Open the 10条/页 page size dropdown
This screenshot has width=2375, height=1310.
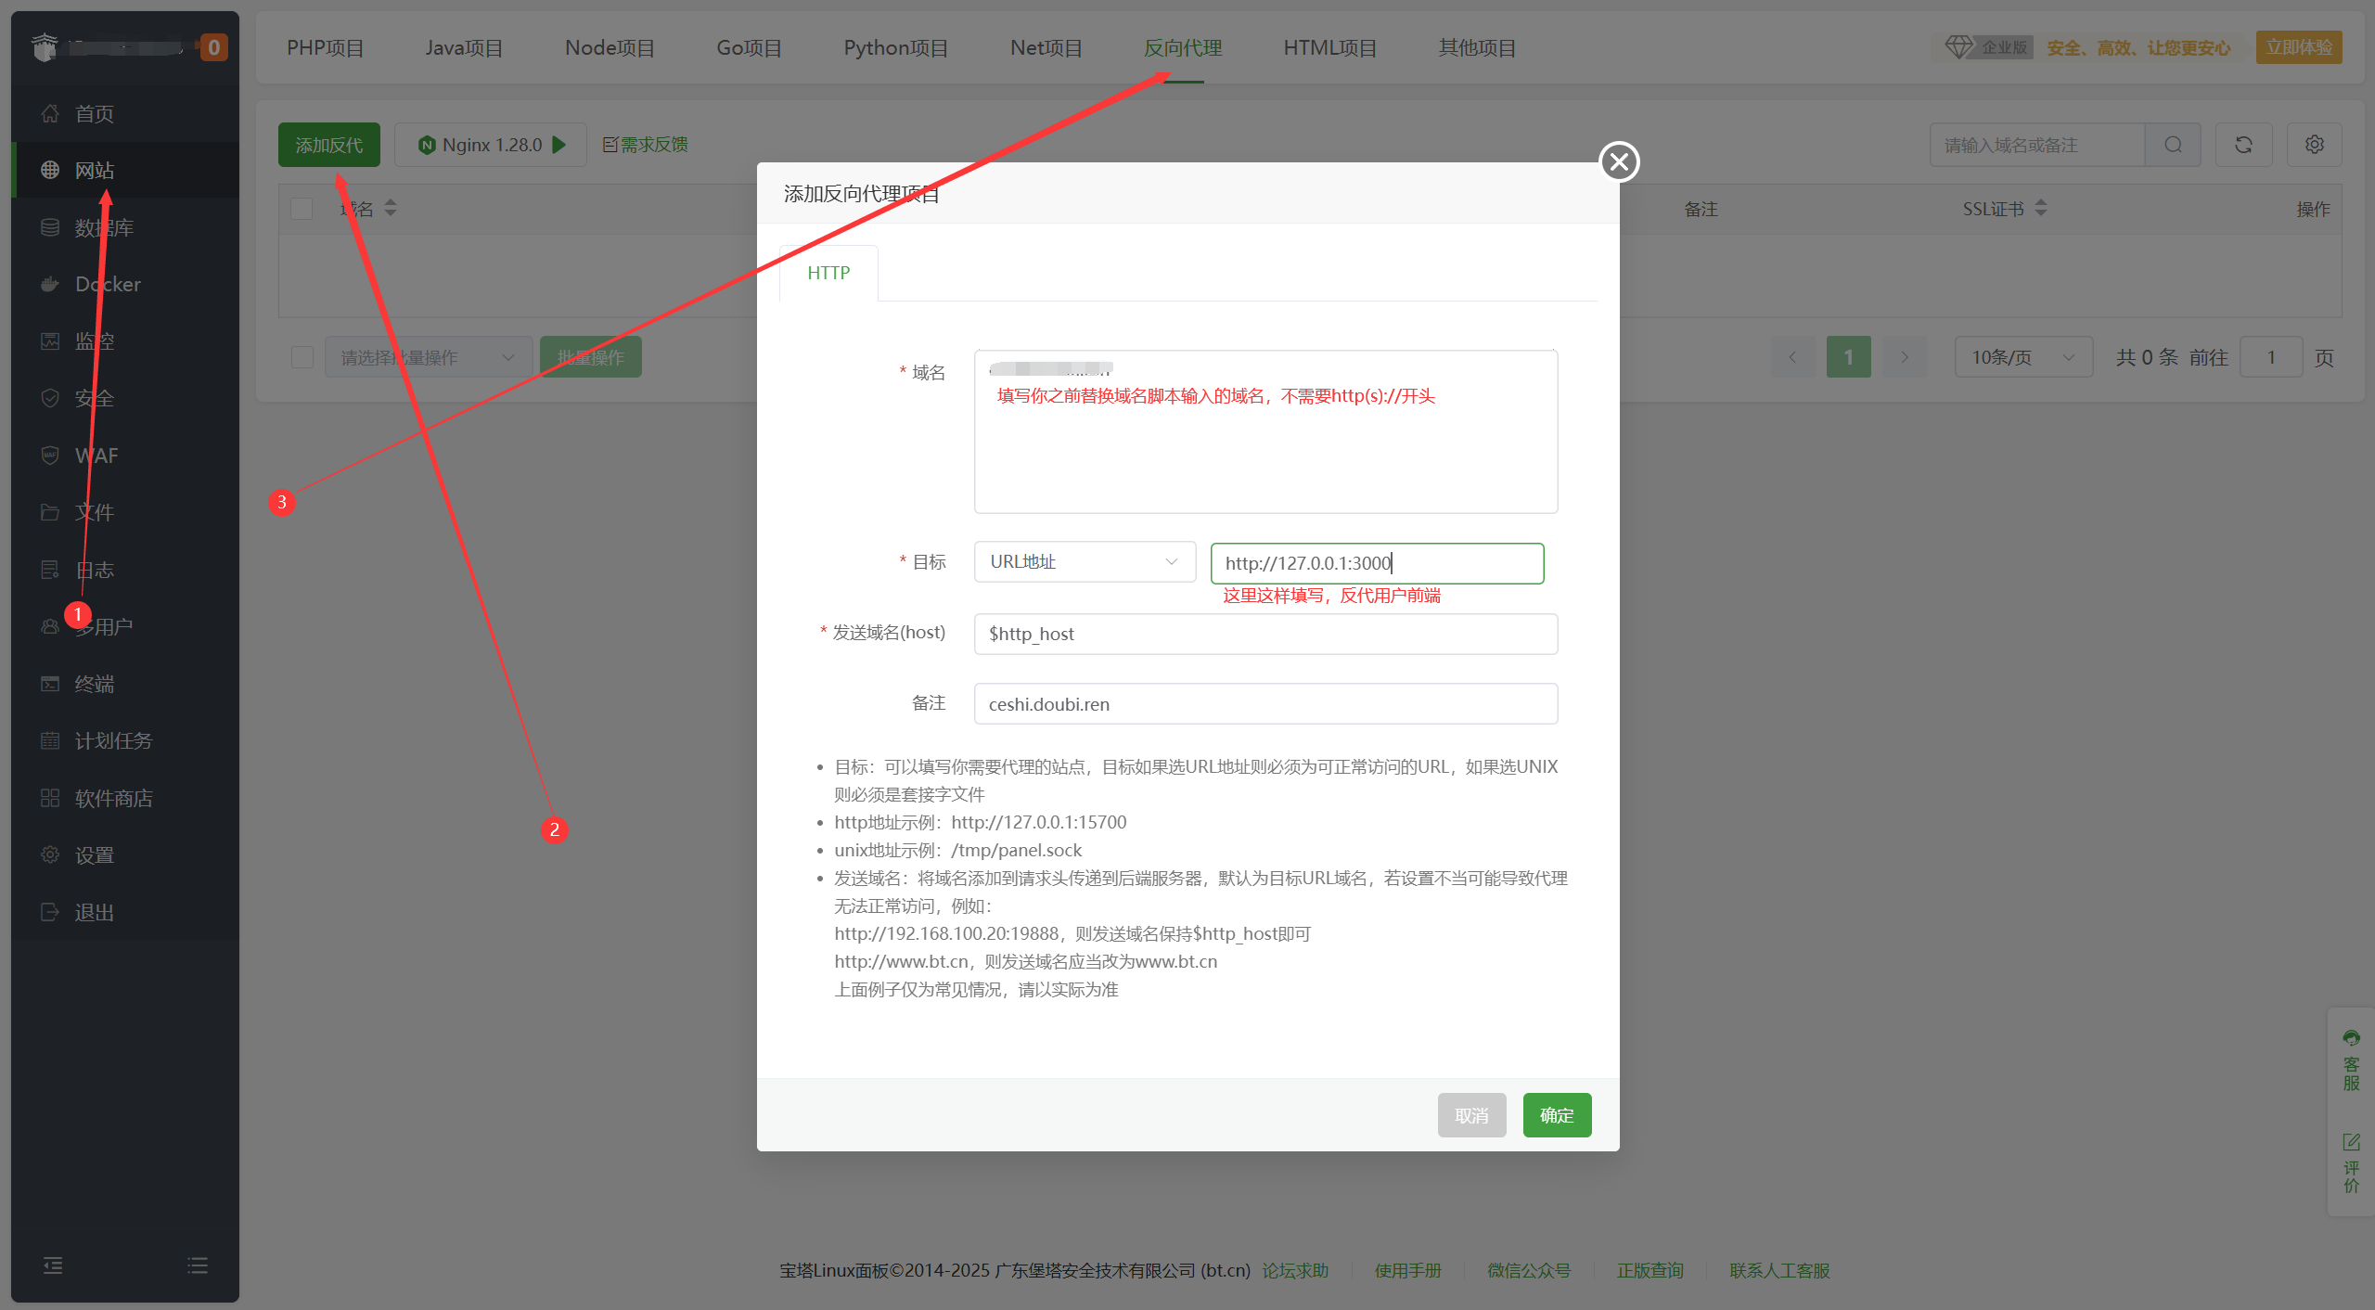pos(2023,357)
